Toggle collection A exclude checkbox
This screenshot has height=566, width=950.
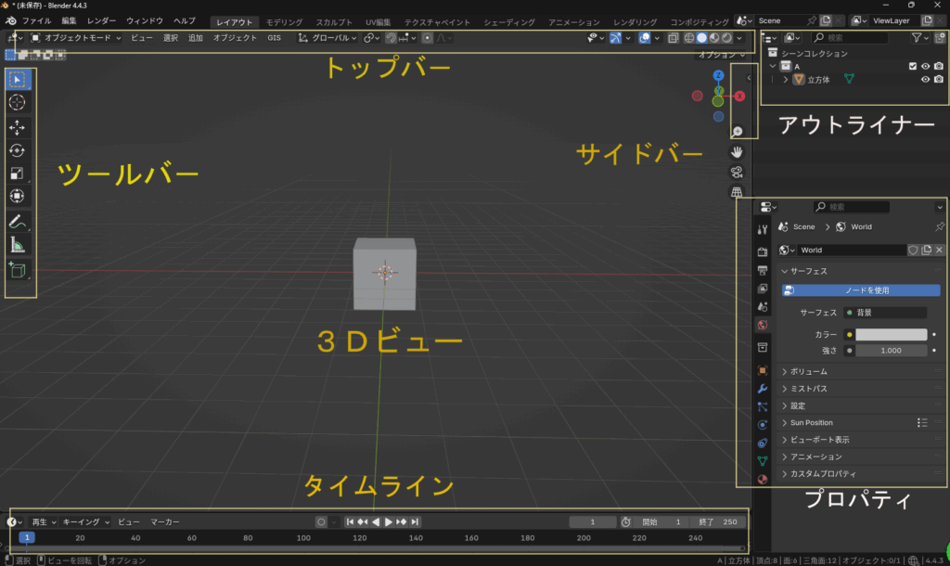(913, 66)
